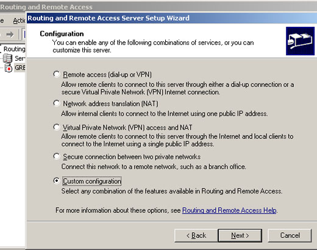Open the Routing and Remote Access Help link

229,210
